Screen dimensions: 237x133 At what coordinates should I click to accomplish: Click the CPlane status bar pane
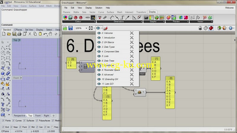click(x=5, y=131)
